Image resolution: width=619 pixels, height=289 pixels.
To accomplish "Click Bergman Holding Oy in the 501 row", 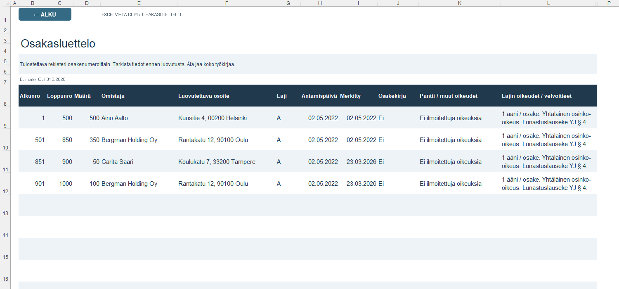I will click(129, 140).
